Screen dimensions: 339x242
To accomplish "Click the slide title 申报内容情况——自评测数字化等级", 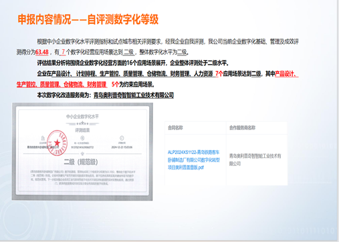I will click(x=88, y=19).
